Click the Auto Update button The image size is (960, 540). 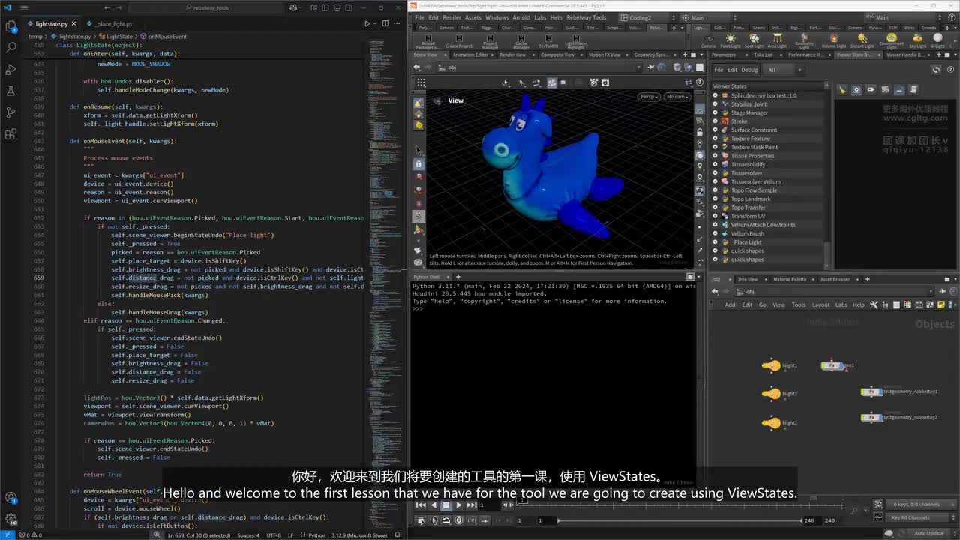coord(929,533)
